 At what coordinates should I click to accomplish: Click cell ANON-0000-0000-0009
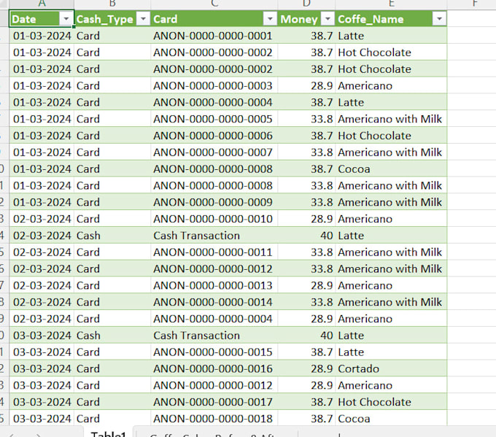pyautogui.click(x=214, y=202)
